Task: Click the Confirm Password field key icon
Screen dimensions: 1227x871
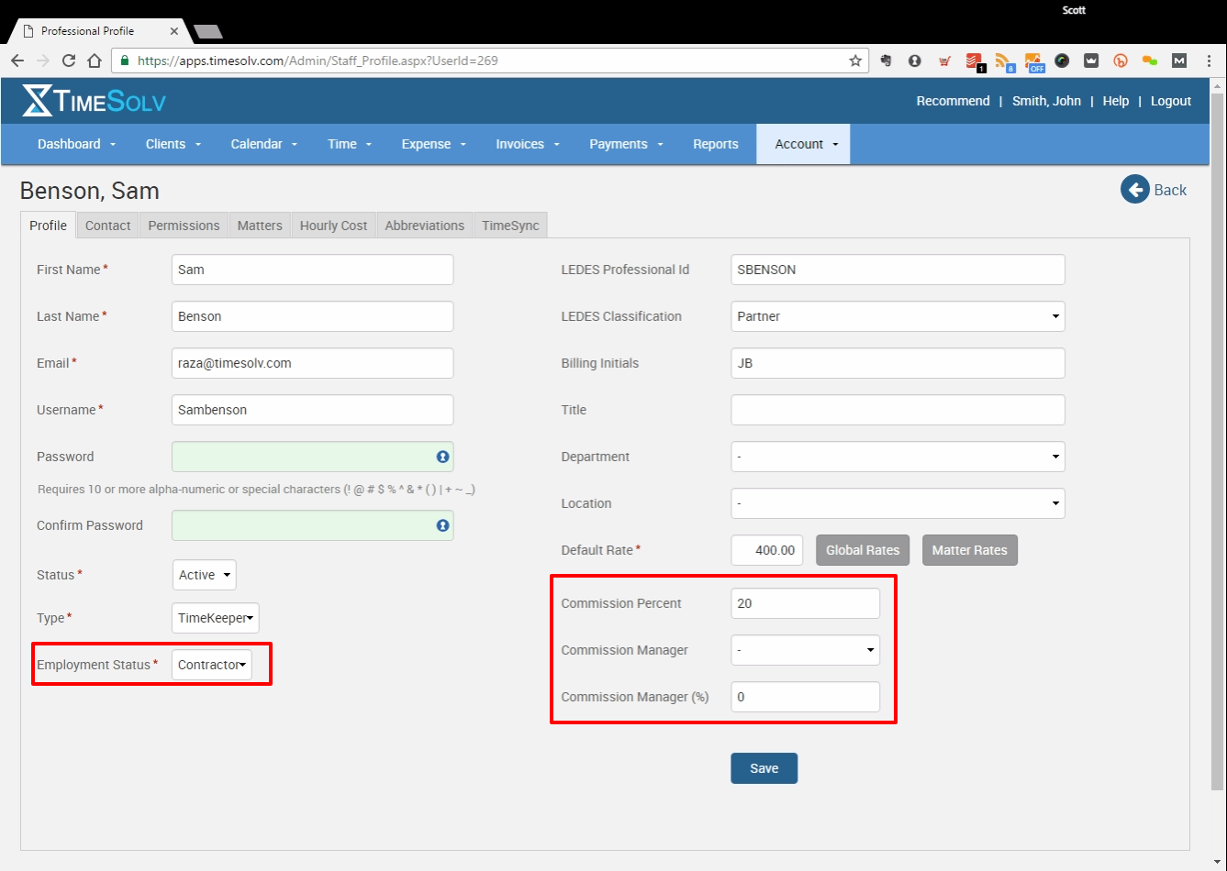Action: pyautogui.click(x=442, y=525)
